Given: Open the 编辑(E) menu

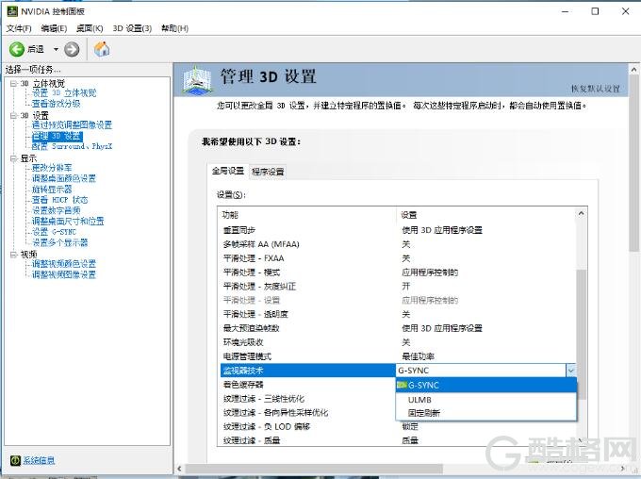Looking at the screenshot, I should [54, 28].
